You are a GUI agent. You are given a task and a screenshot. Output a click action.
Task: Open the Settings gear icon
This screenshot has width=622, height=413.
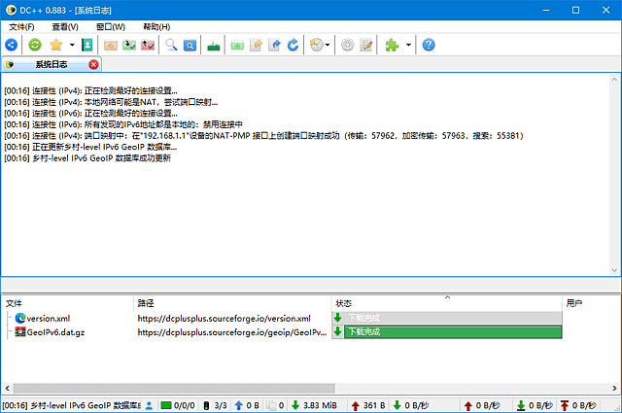pos(347,45)
